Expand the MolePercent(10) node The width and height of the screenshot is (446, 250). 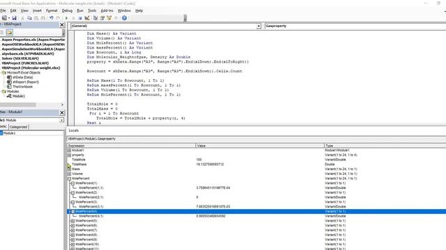(72, 244)
